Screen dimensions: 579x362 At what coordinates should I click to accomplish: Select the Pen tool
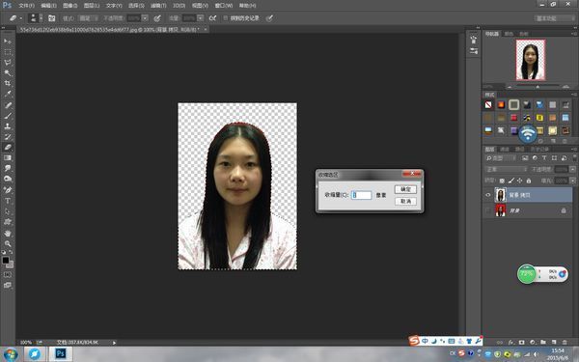point(8,190)
